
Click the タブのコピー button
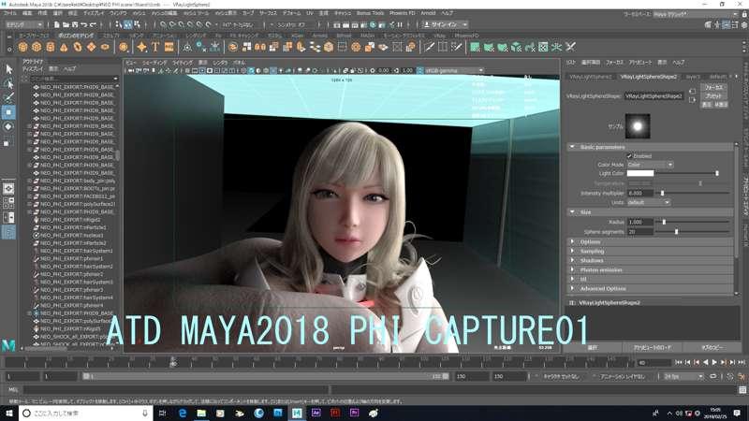[712, 347]
